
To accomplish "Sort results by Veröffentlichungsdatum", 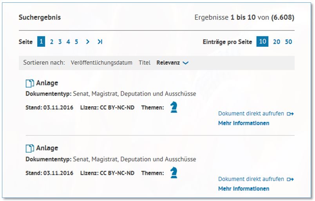I will pos(101,62).
